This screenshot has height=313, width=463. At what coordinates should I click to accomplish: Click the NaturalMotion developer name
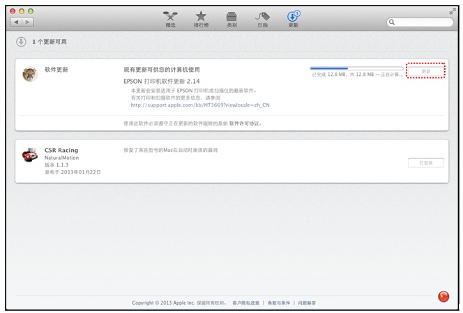tap(62, 158)
